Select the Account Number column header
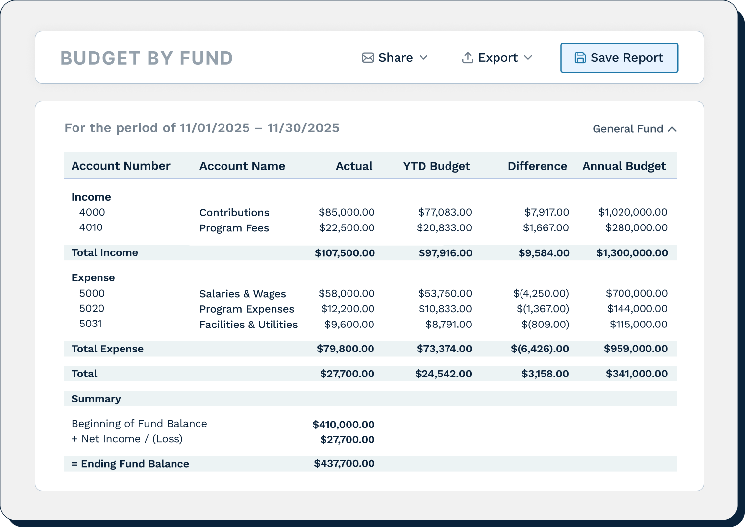The image size is (745, 527). pyautogui.click(x=121, y=166)
